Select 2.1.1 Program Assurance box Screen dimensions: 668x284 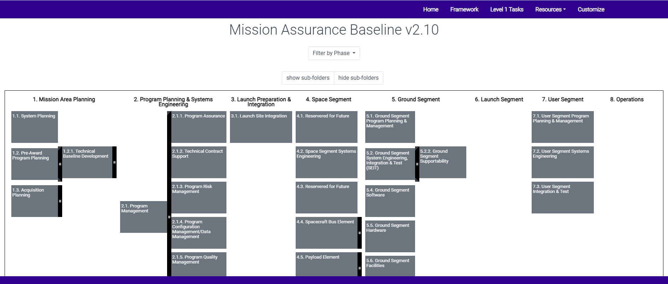click(199, 127)
